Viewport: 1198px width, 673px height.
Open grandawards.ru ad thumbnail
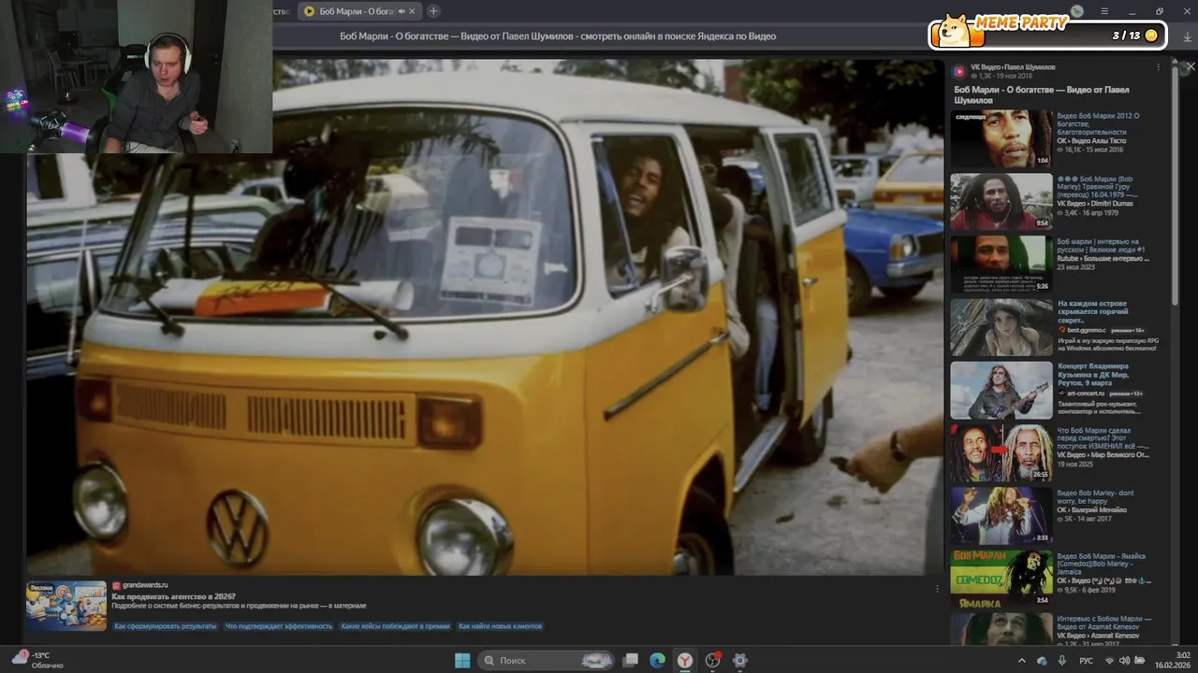tap(66, 606)
